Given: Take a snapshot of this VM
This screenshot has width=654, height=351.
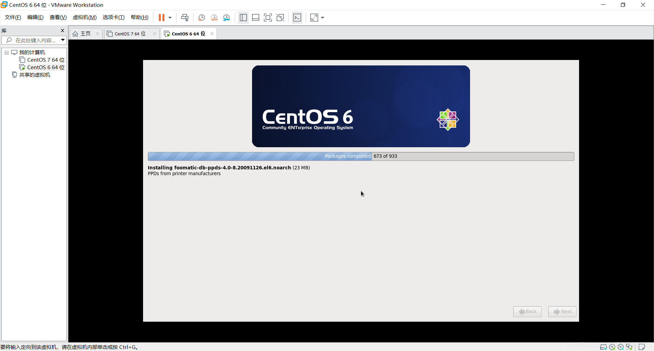Looking at the screenshot, I should click(202, 17).
